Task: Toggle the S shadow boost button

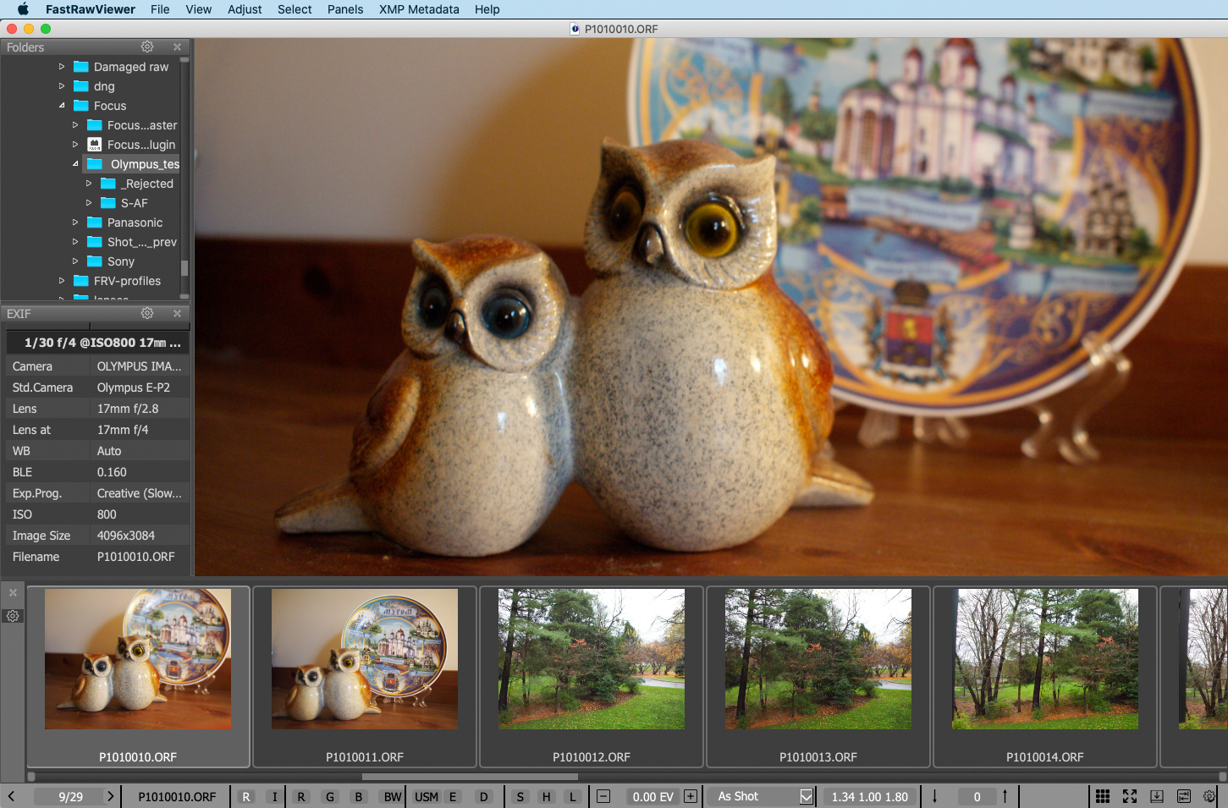Action: click(520, 796)
